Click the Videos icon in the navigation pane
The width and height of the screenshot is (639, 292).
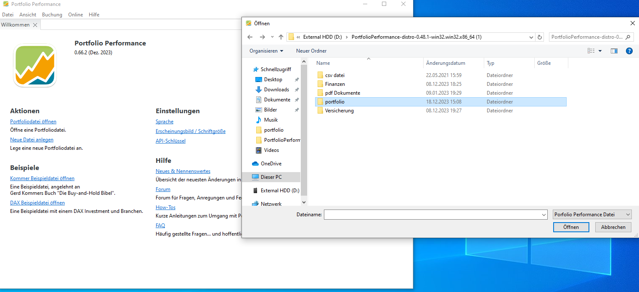pos(259,150)
